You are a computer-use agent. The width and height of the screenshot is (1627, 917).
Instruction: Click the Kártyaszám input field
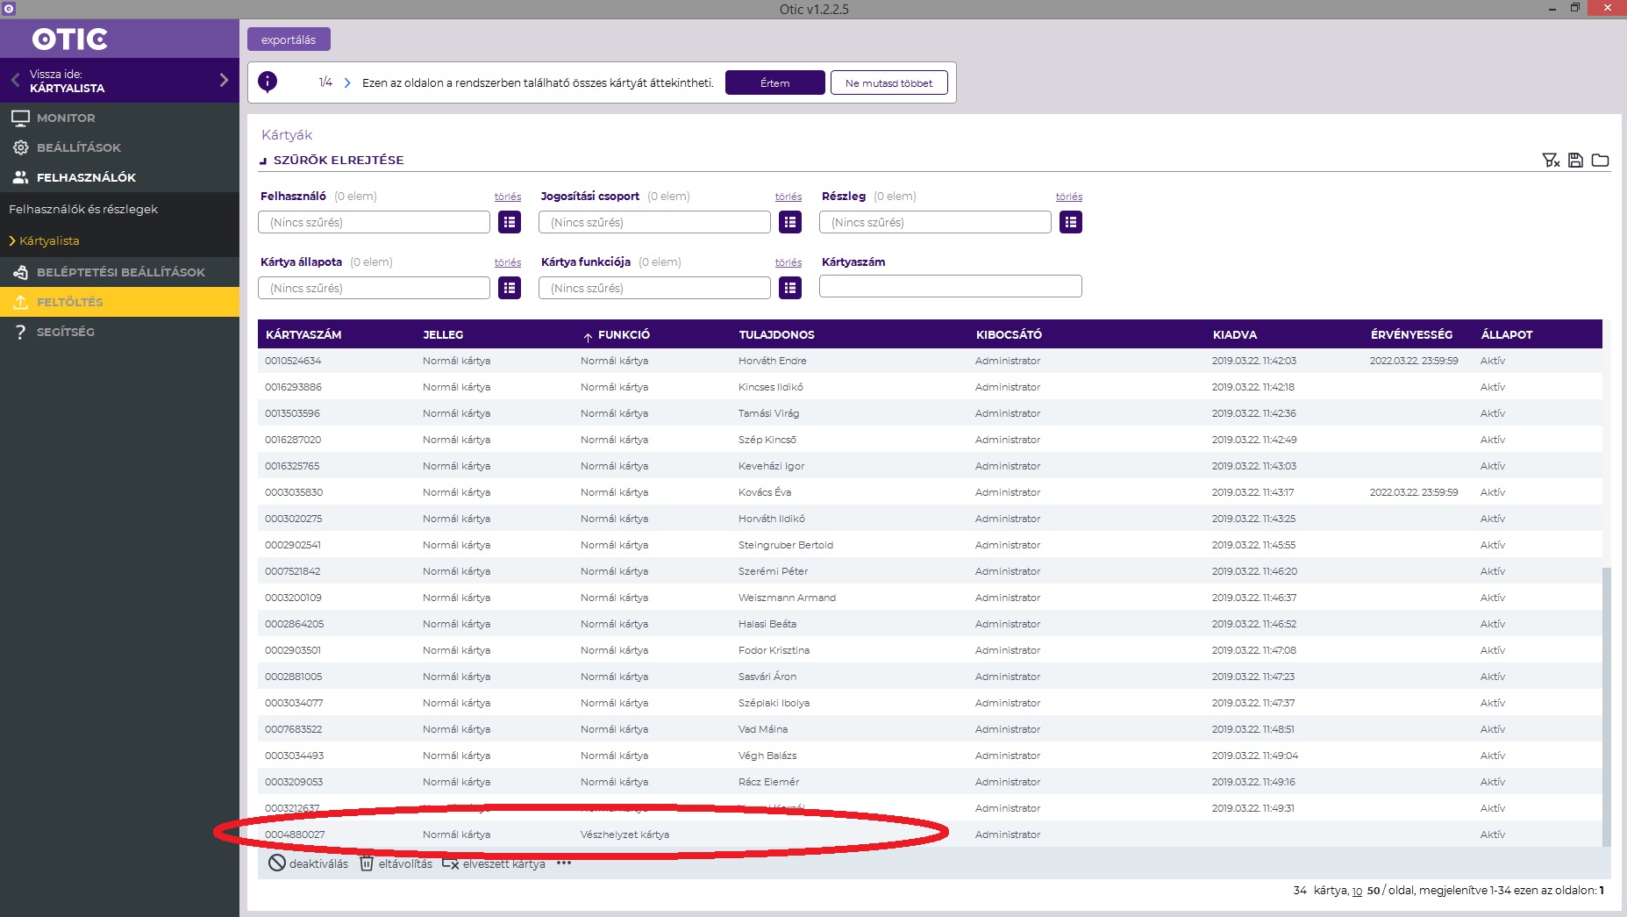(950, 286)
